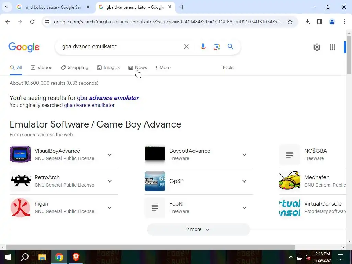Open the tab search dropdown arrow
The width and height of the screenshot is (352, 264).
pos(7,7)
